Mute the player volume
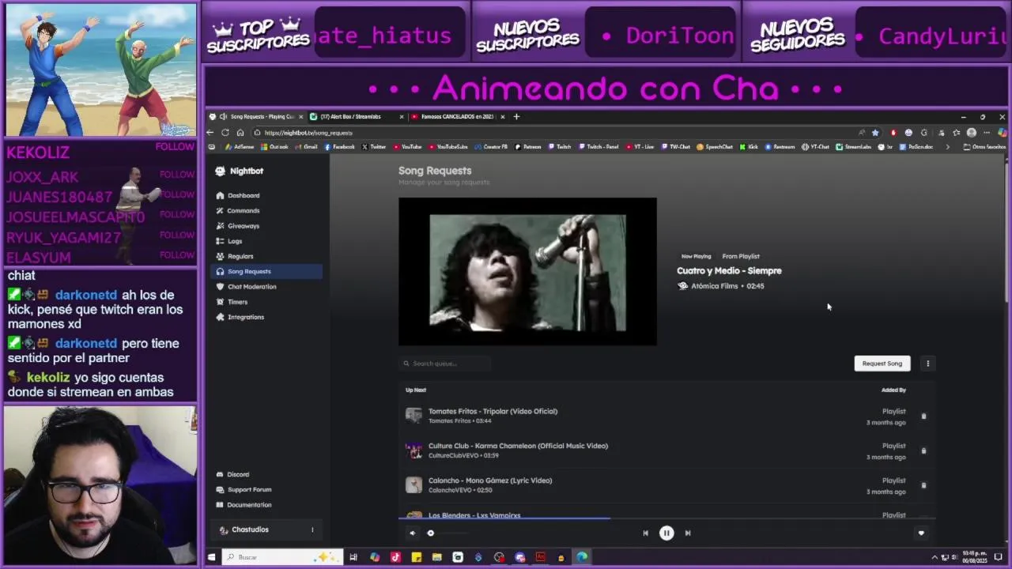This screenshot has height=569, width=1012. coord(412,533)
